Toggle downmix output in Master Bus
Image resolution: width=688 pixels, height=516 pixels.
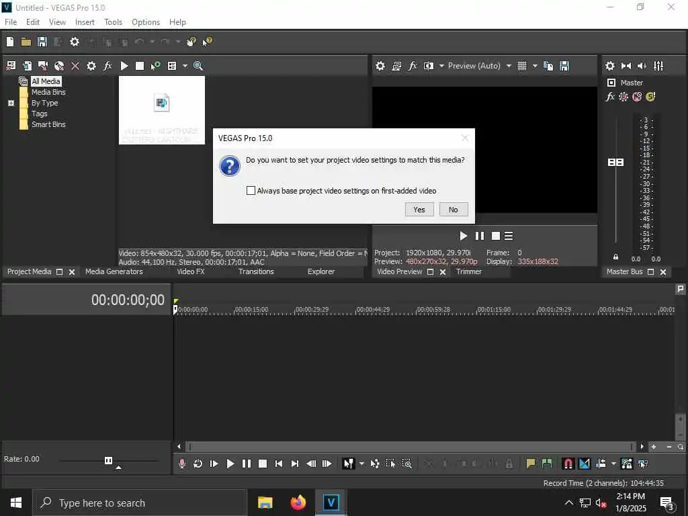626,66
